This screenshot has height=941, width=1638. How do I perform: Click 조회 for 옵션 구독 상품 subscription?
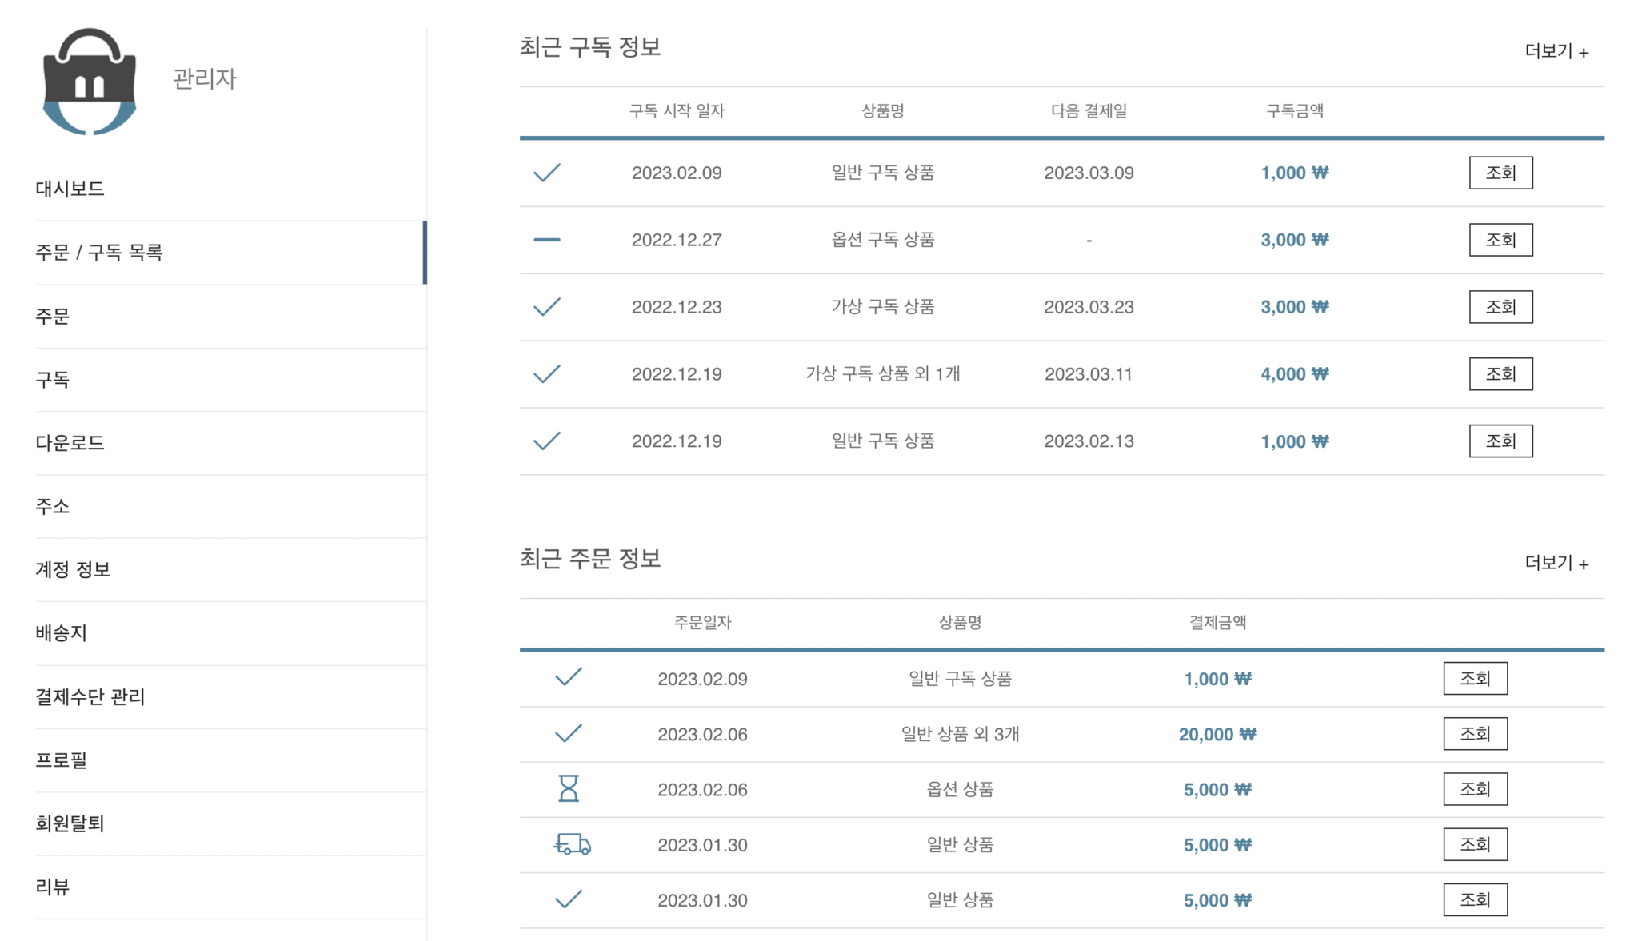pyautogui.click(x=1500, y=240)
